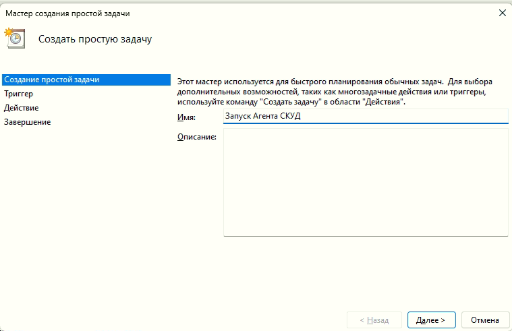Screen dimensions: 512x331
Task: Click the "Имя:" label
Action: pos(186,117)
